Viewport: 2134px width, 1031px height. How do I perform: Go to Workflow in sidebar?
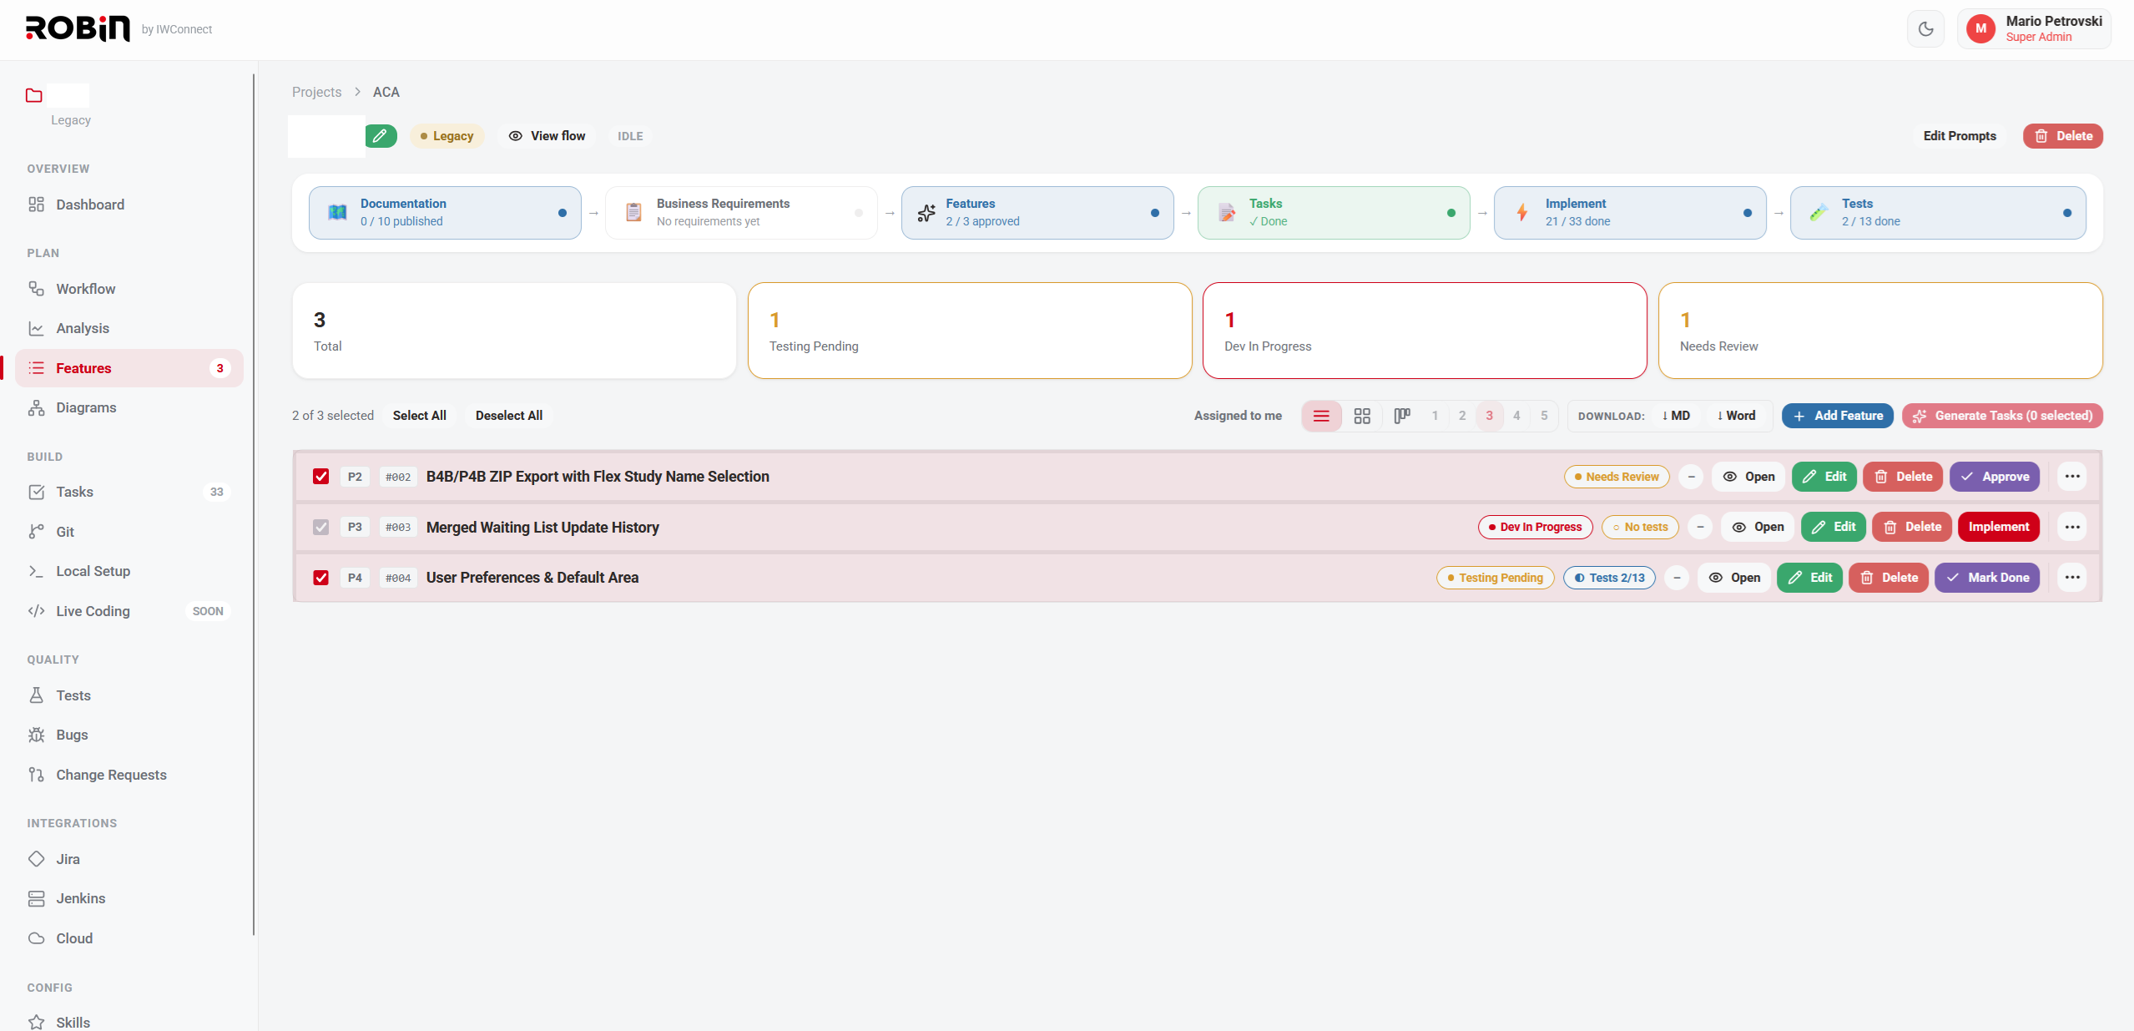(x=129, y=289)
